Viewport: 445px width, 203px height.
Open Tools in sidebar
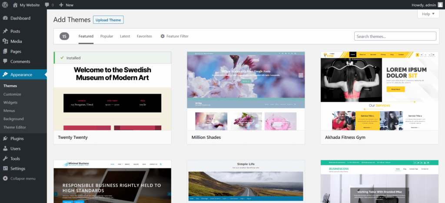click(x=15, y=159)
